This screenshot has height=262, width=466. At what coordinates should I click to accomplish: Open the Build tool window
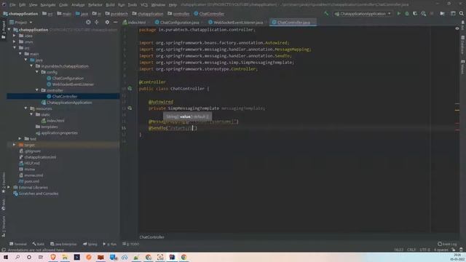pyautogui.click(x=39, y=244)
